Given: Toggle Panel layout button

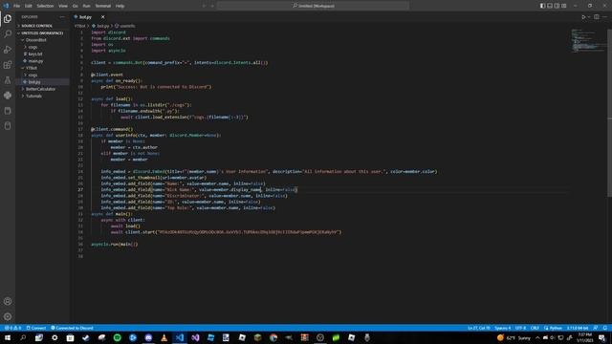Looking at the screenshot, I should [x=550, y=6].
